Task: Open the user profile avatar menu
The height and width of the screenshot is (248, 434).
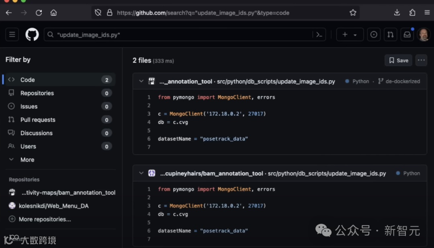Action: tap(424, 35)
